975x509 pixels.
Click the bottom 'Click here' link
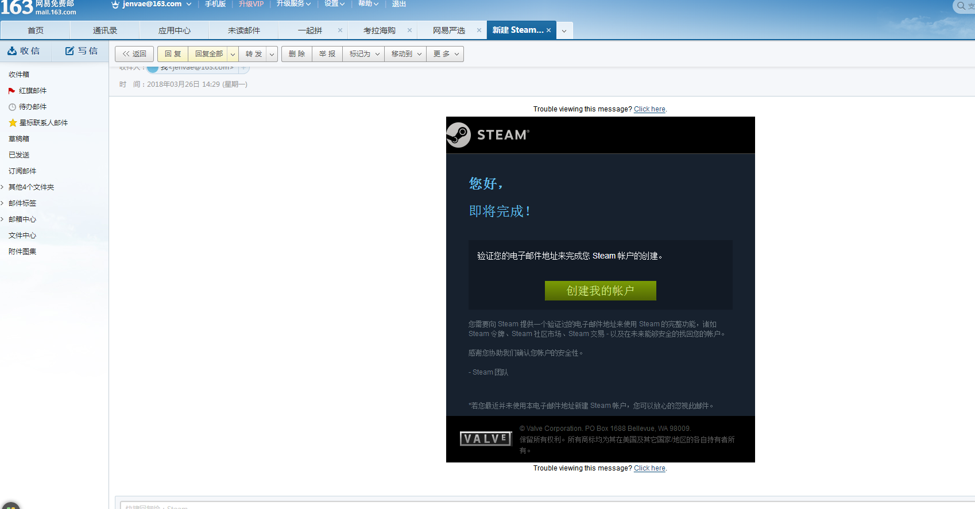649,468
